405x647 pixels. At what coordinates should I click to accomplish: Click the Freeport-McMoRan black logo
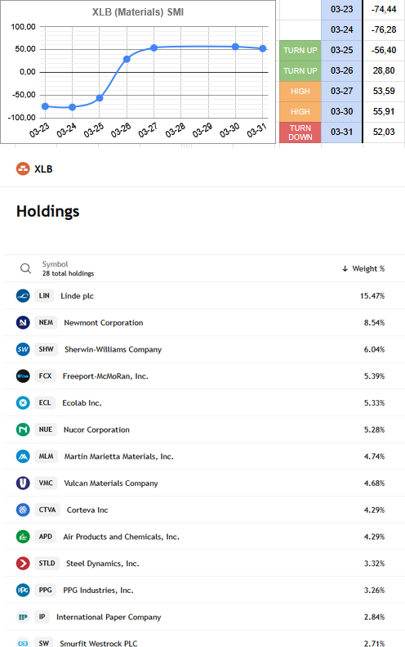[23, 376]
